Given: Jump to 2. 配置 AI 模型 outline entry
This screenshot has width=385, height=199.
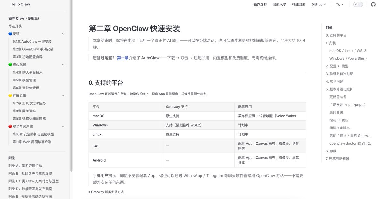Looking at the screenshot, I should click(337, 66).
